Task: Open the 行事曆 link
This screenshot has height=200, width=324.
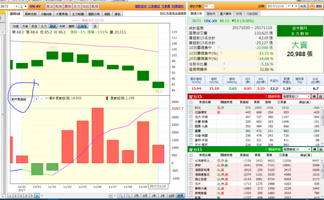Action: tap(166, 6)
